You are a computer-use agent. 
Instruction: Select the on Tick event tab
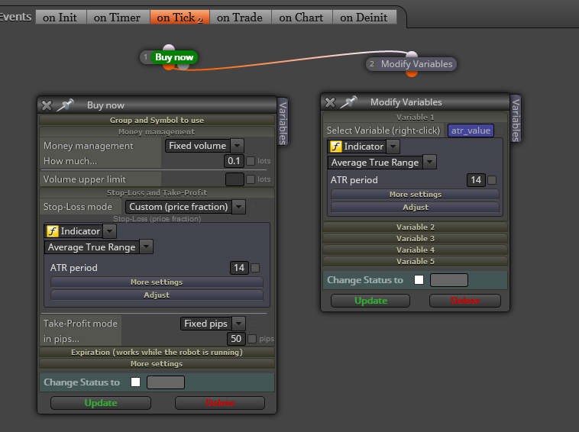pos(180,18)
